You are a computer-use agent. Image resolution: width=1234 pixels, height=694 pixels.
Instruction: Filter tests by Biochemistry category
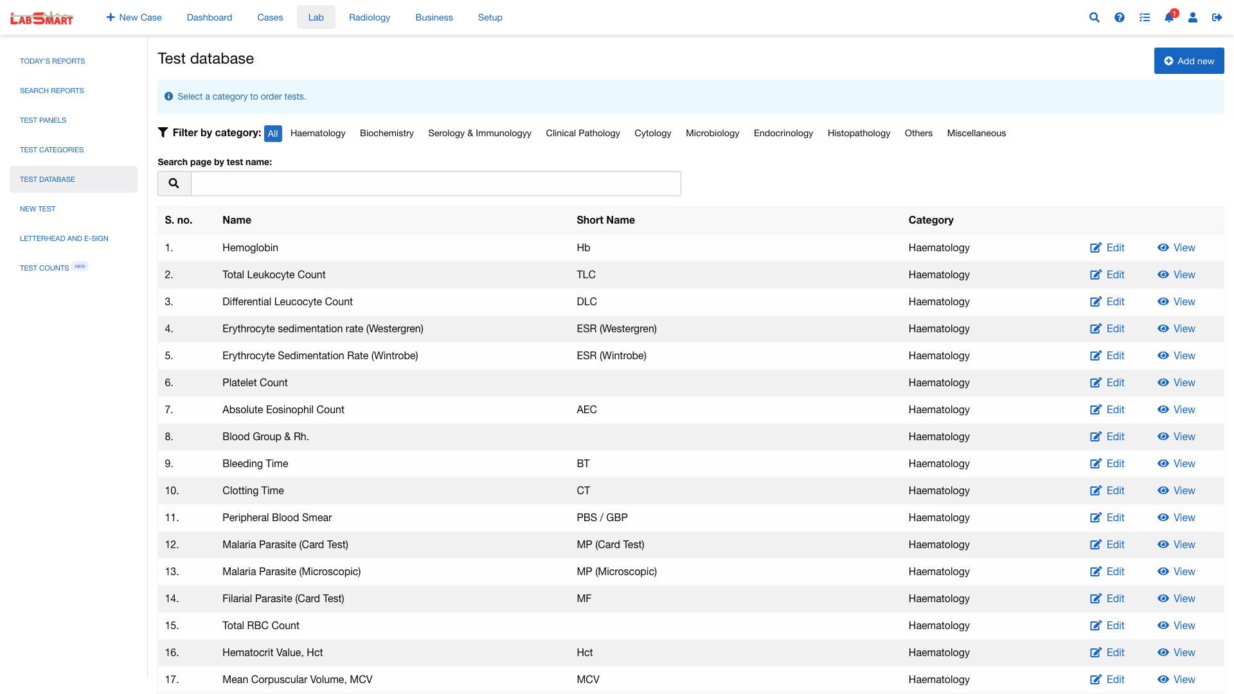(x=386, y=133)
